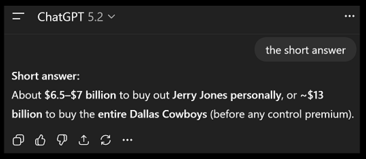Click the words "to buy out"
The width and height of the screenshot is (366, 159).
coord(144,96)
